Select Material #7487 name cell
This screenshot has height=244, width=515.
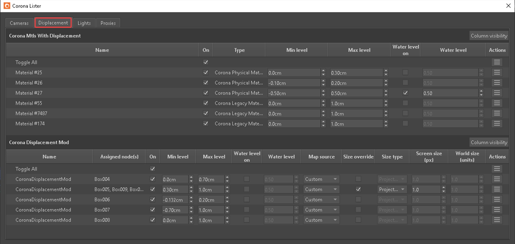point(32,113)
